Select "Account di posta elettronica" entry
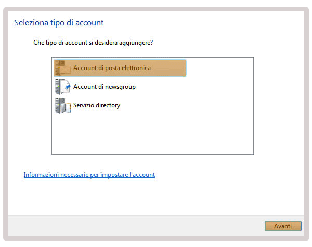Screen dimensions: 312x247 120,68
